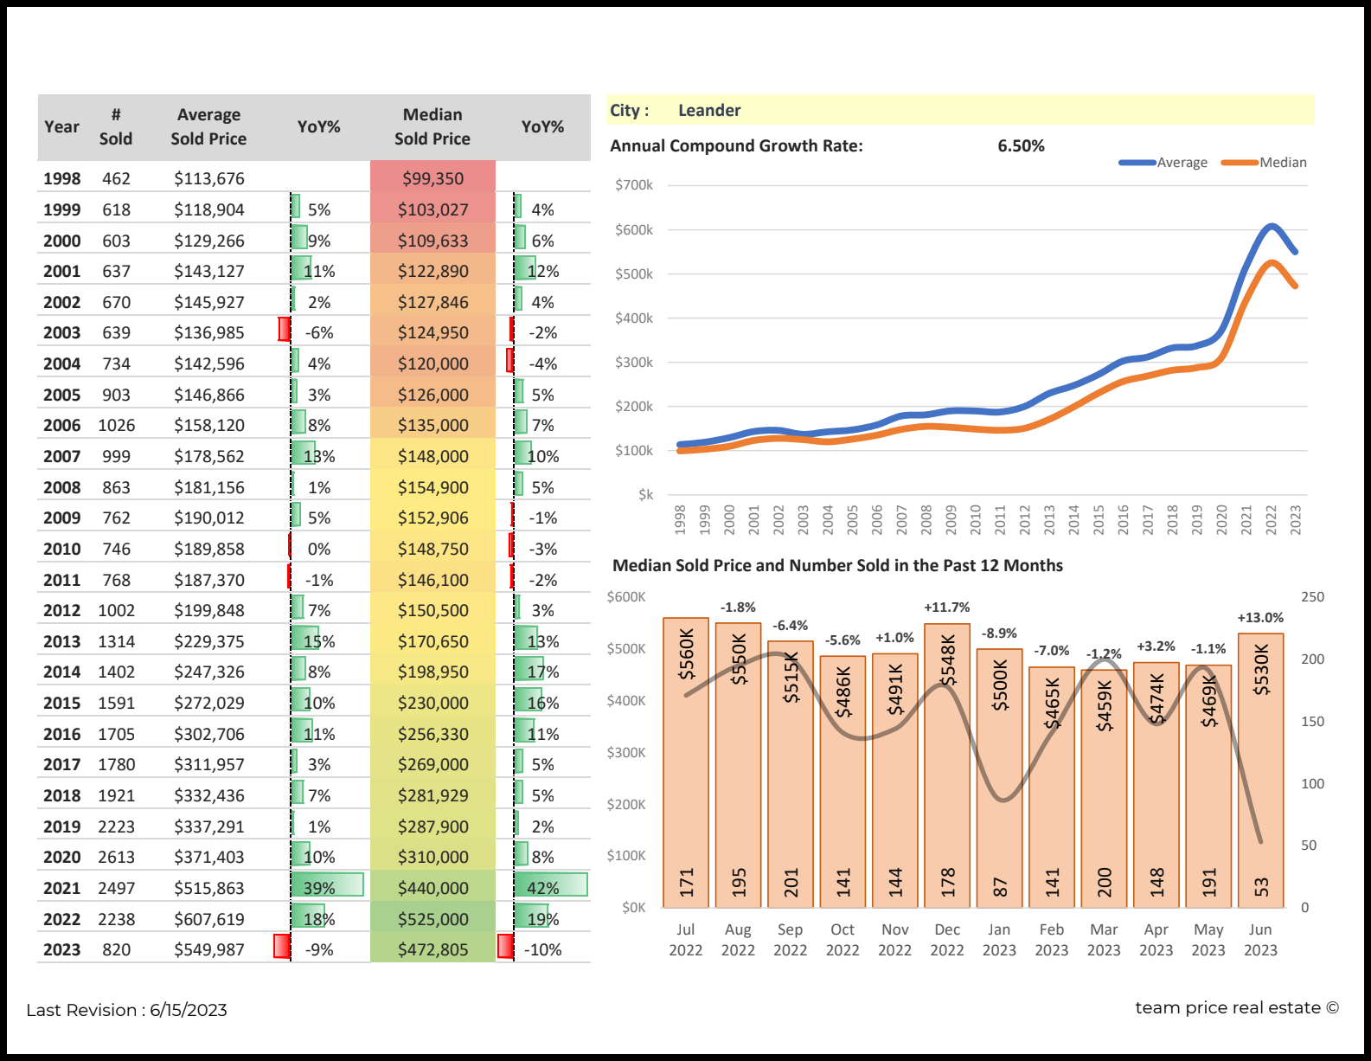Select the Dec 2022 bar labeled $548K

[x=947, y=766]
